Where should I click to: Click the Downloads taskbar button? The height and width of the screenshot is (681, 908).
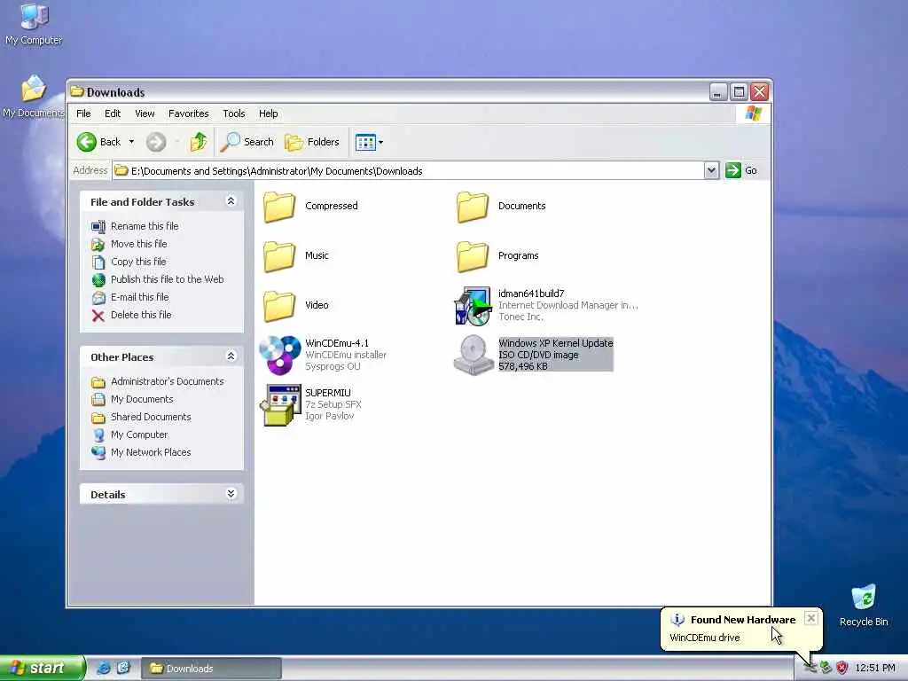click(x=211, y=669)
